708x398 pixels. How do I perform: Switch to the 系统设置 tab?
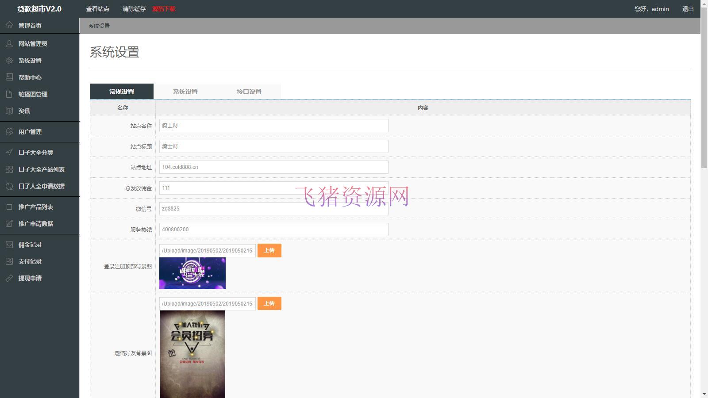185,92
